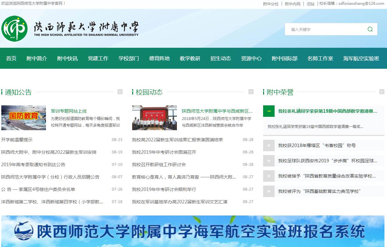Image resolution: width=387 pixels, height=247 pixels.
Task: Click the plus icon beside 附中荣誉 heading
Action: (382, 92)
